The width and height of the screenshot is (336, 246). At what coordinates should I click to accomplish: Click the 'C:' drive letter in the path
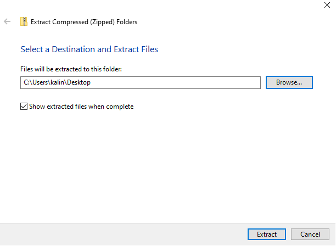click(x=26, y=82)
